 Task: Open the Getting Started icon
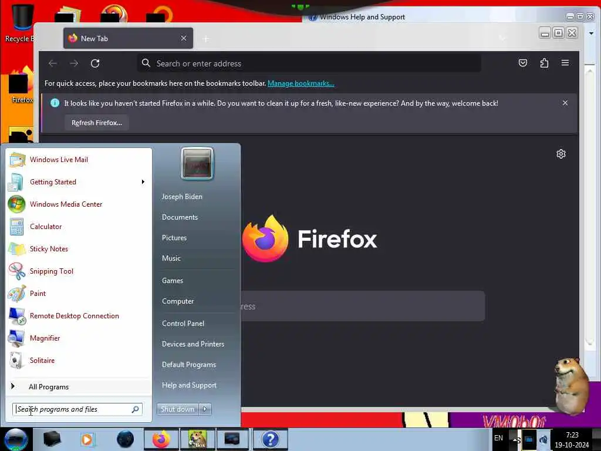click(16, 182)
